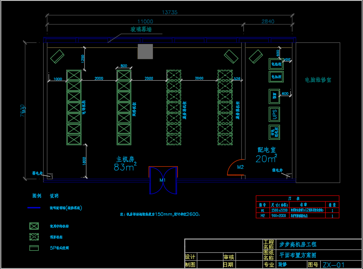Image resolution: width=363 pixels, height=269 pixels.
Task: Click the lower 电池柜 cabinet below the first one
Action: tap(276, 77)
